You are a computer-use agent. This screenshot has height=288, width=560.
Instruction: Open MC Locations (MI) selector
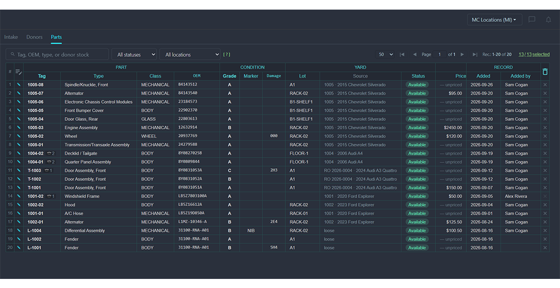[495, 20]
